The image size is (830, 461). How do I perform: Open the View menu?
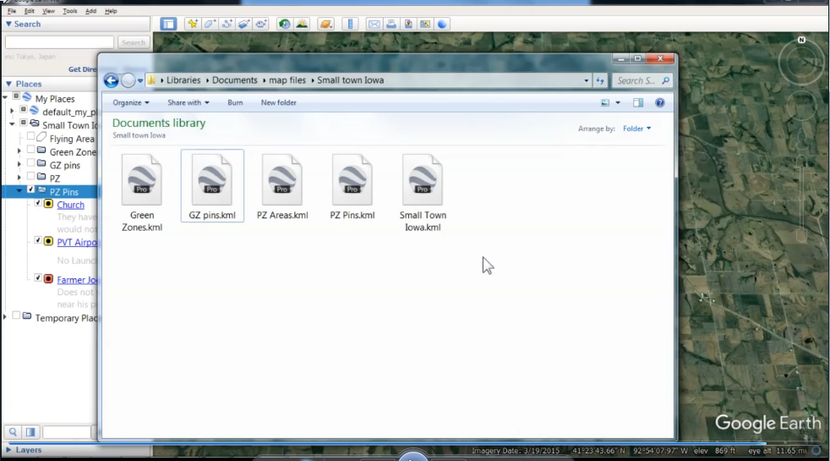(48, 11)
